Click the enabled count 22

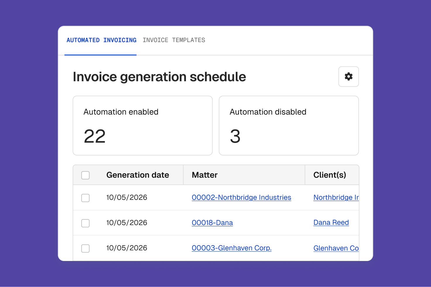pyautogui.click(x=95, y=136)
